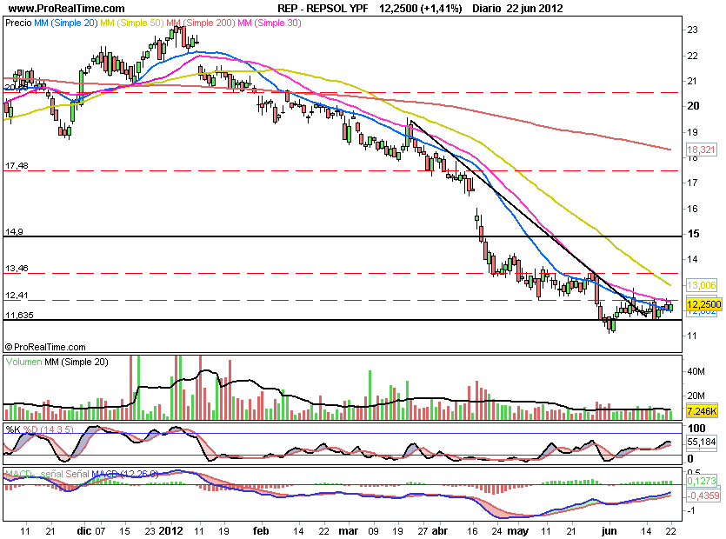726x539 pixels.
Task: Select the MM (Simple 200) red legend
Action: click(201, 23)
